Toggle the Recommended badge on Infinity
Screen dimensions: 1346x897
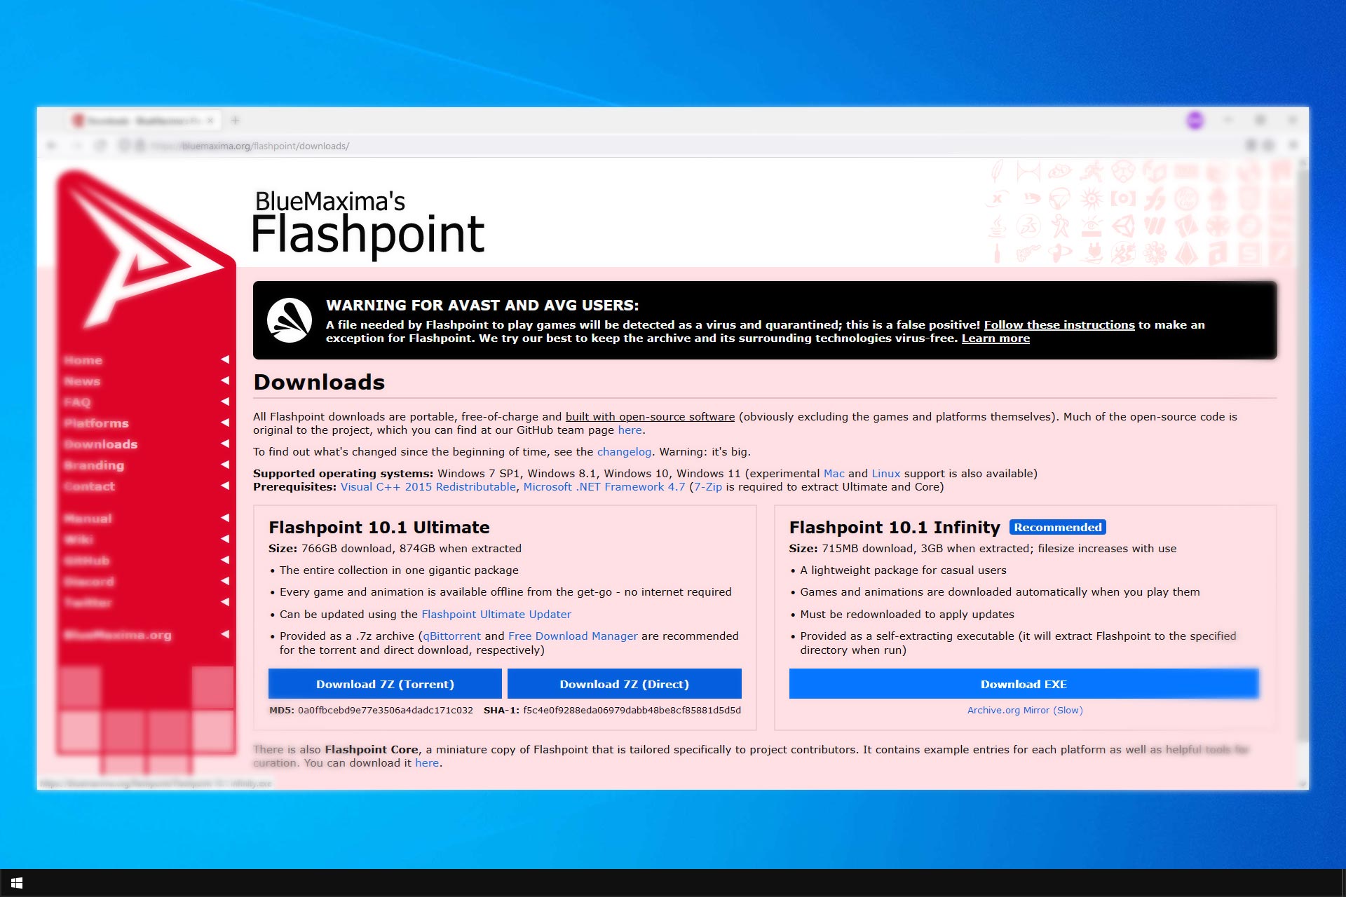coord(1059,526)
